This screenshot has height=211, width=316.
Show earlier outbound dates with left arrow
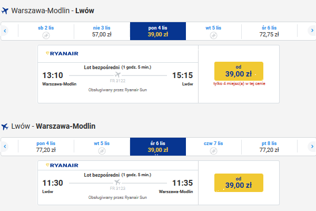click(5, 31)
